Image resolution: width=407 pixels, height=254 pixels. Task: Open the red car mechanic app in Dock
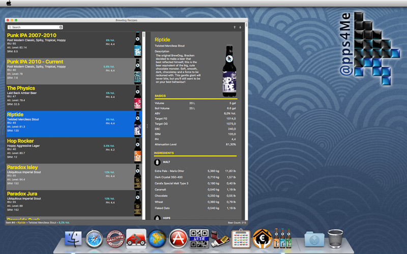pos(136,239)
